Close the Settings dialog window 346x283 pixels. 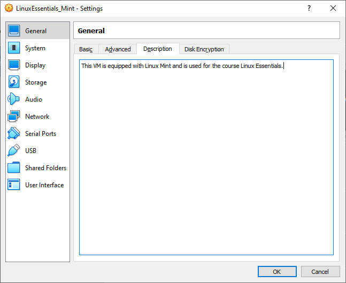(x=333, y=8)
